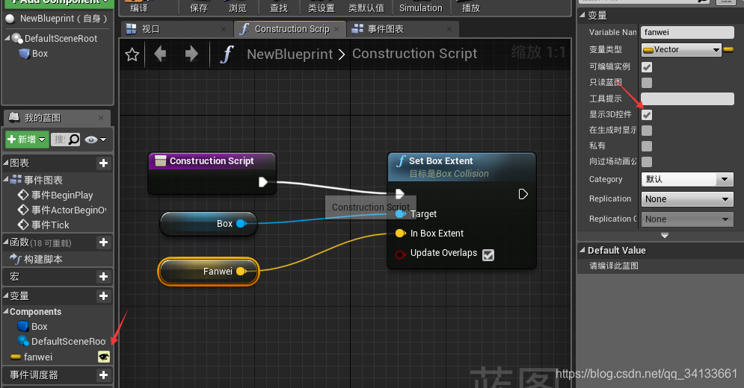Click Set Box Extent execution output pin
744x388 pixels.
(523, 194)
